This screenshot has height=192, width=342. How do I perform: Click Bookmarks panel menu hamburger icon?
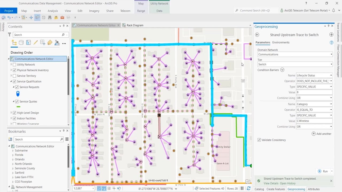[67, 139]
